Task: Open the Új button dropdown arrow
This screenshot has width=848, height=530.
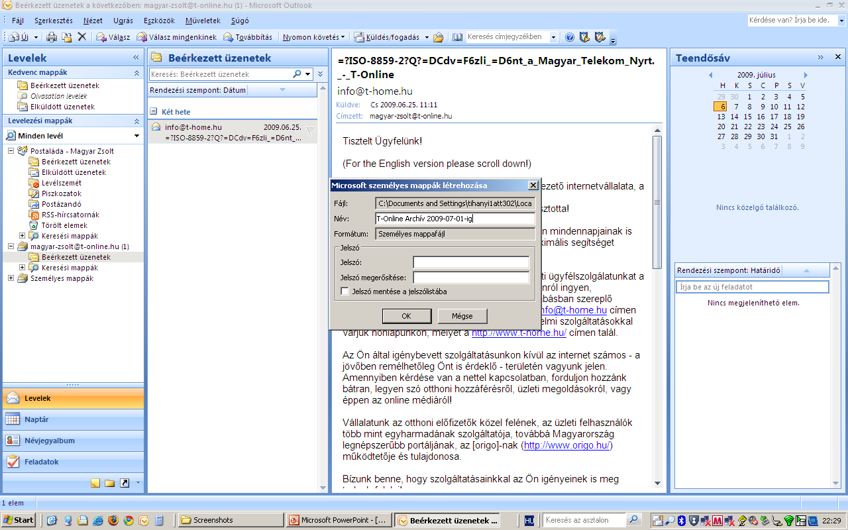Action: pyautogui.click(x=36, y=37)
